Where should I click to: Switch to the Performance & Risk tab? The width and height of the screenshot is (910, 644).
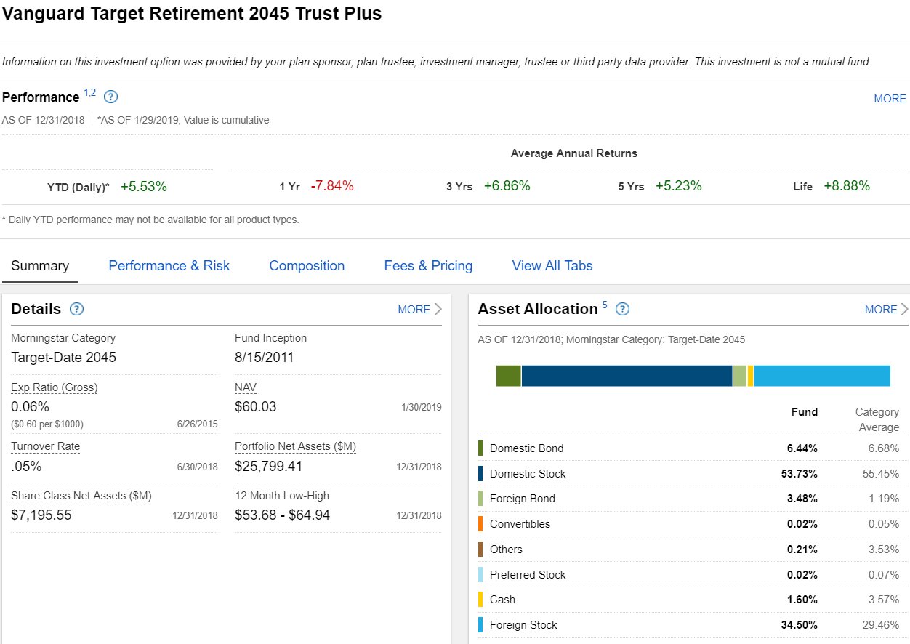(x=169, y=266)
